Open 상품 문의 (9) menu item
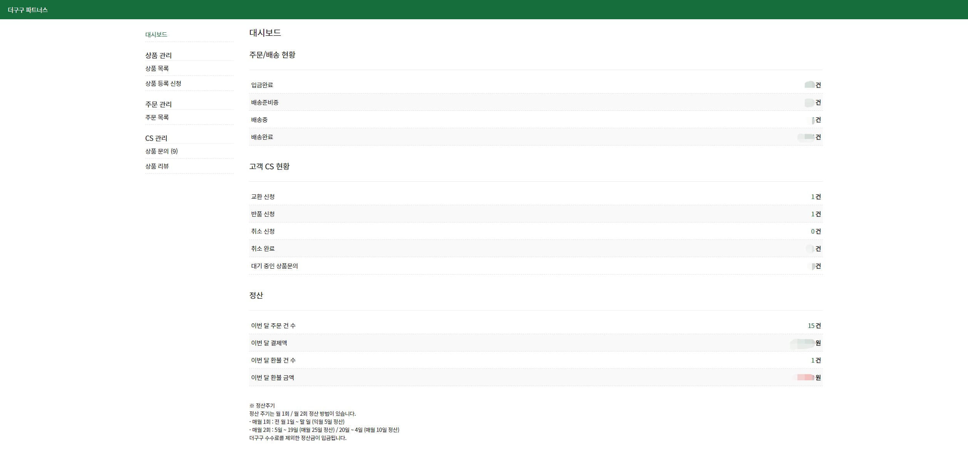Screen dimensions: 968x465 [x=161, y=151]
